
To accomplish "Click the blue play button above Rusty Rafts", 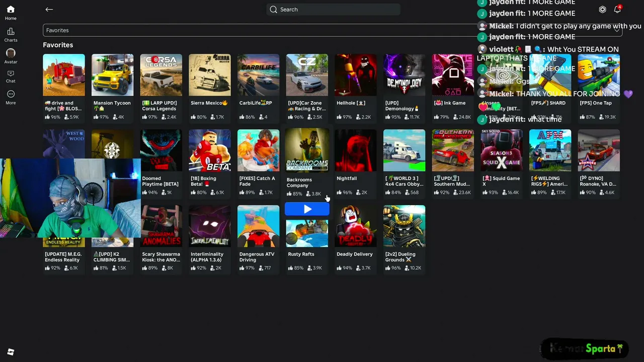I will (x=307, y=209).
